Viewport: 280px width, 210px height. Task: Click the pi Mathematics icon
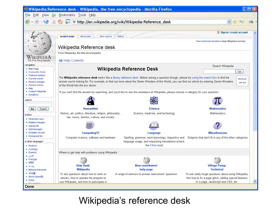217,101
